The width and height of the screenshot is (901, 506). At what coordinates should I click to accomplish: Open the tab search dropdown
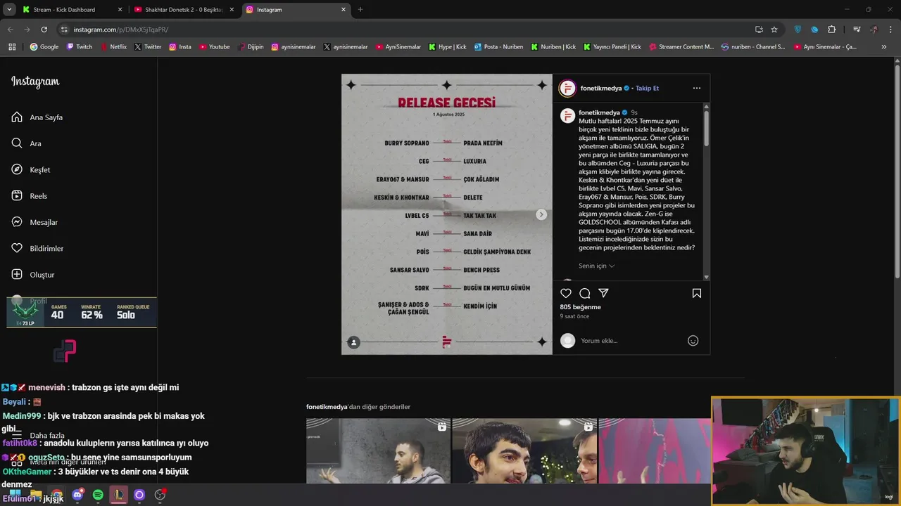coord(9,10)
